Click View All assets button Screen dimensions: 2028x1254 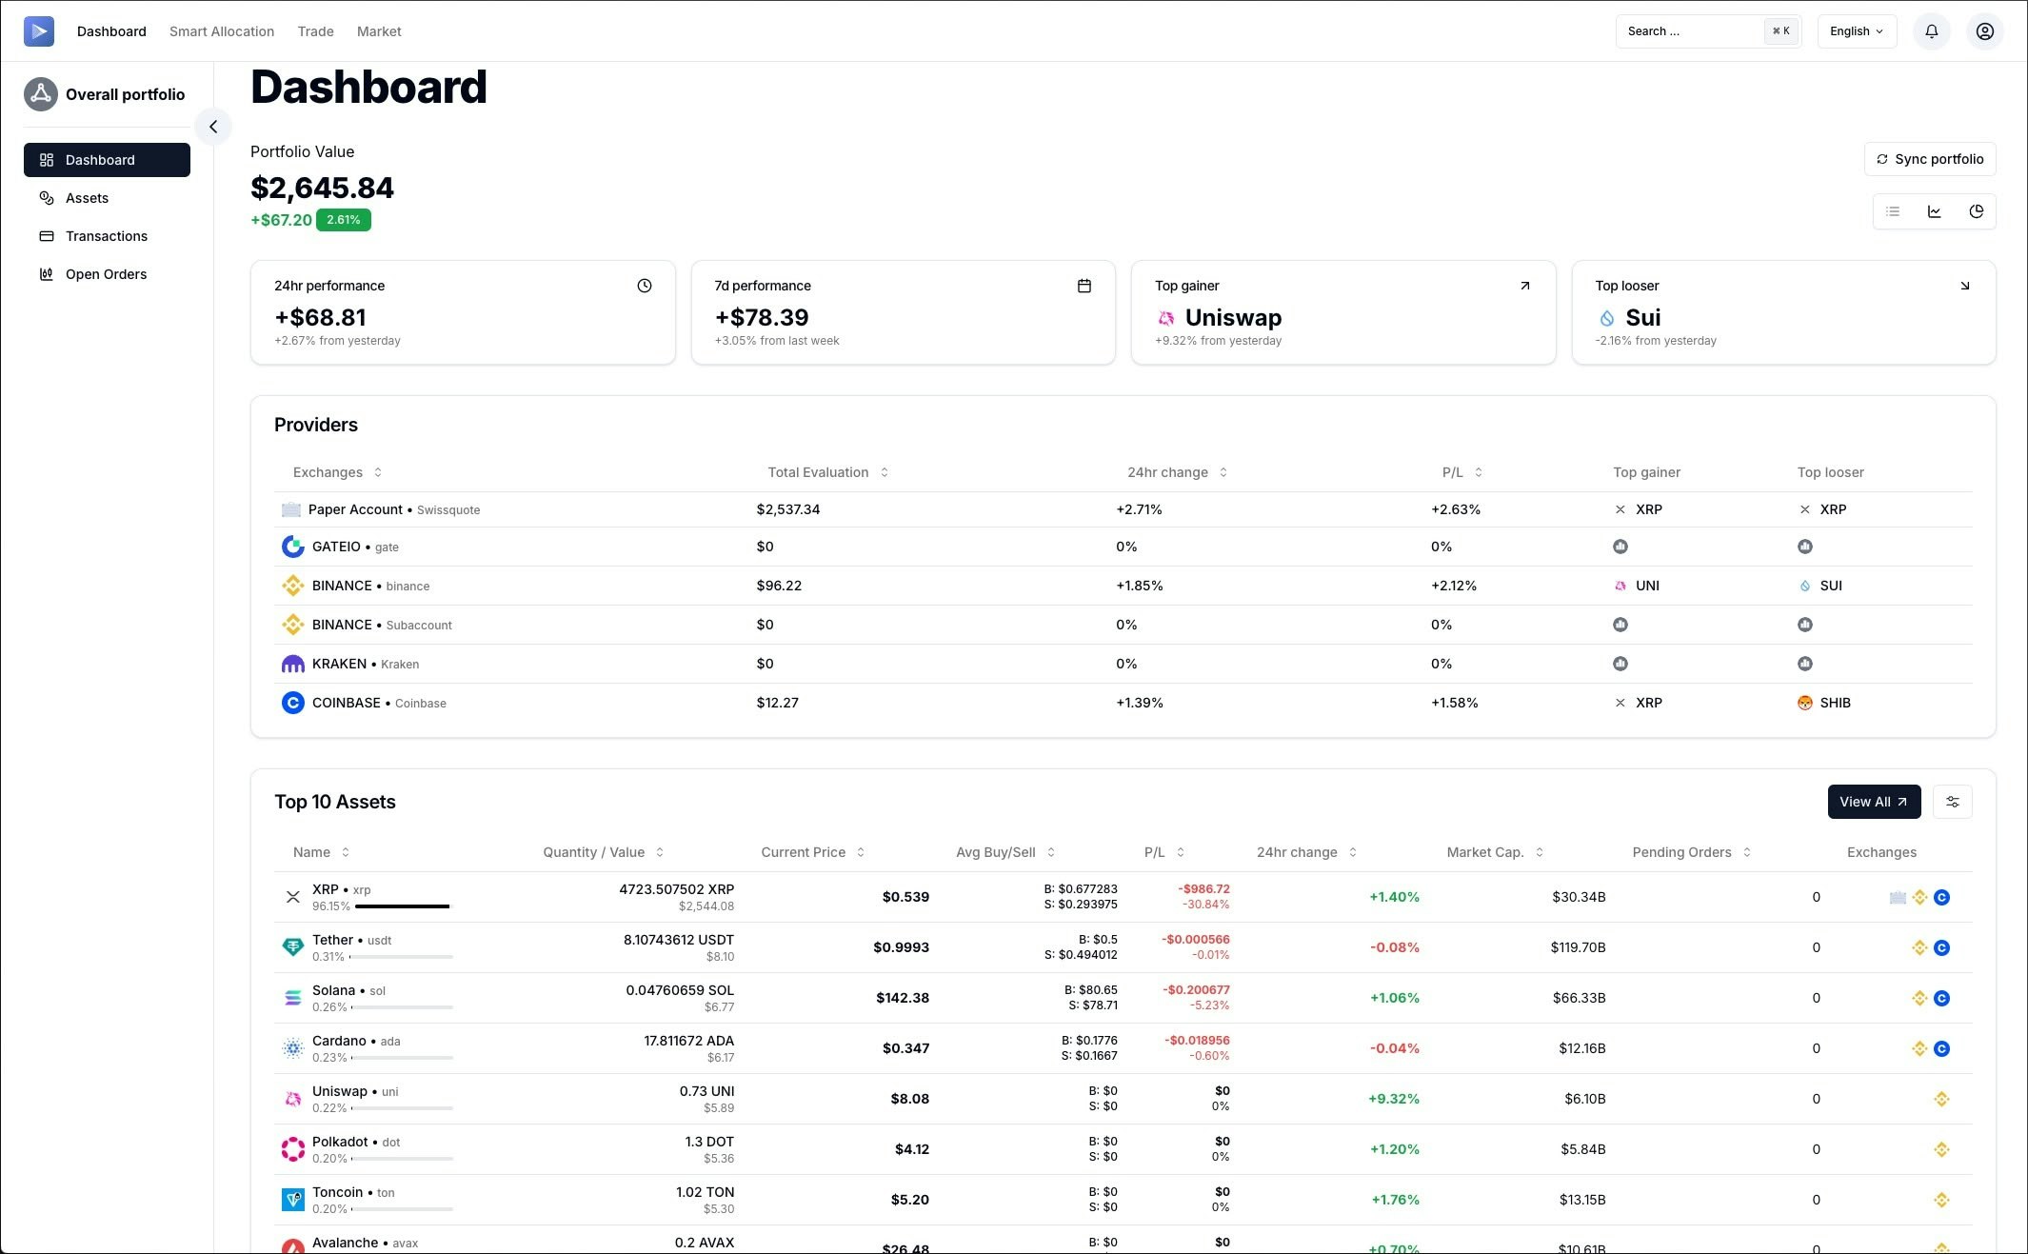pyautogui.click(x=1873, y=802)
